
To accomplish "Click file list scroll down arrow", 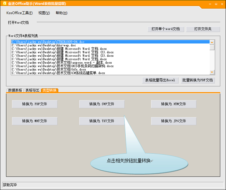I will [x=212, y=72].
